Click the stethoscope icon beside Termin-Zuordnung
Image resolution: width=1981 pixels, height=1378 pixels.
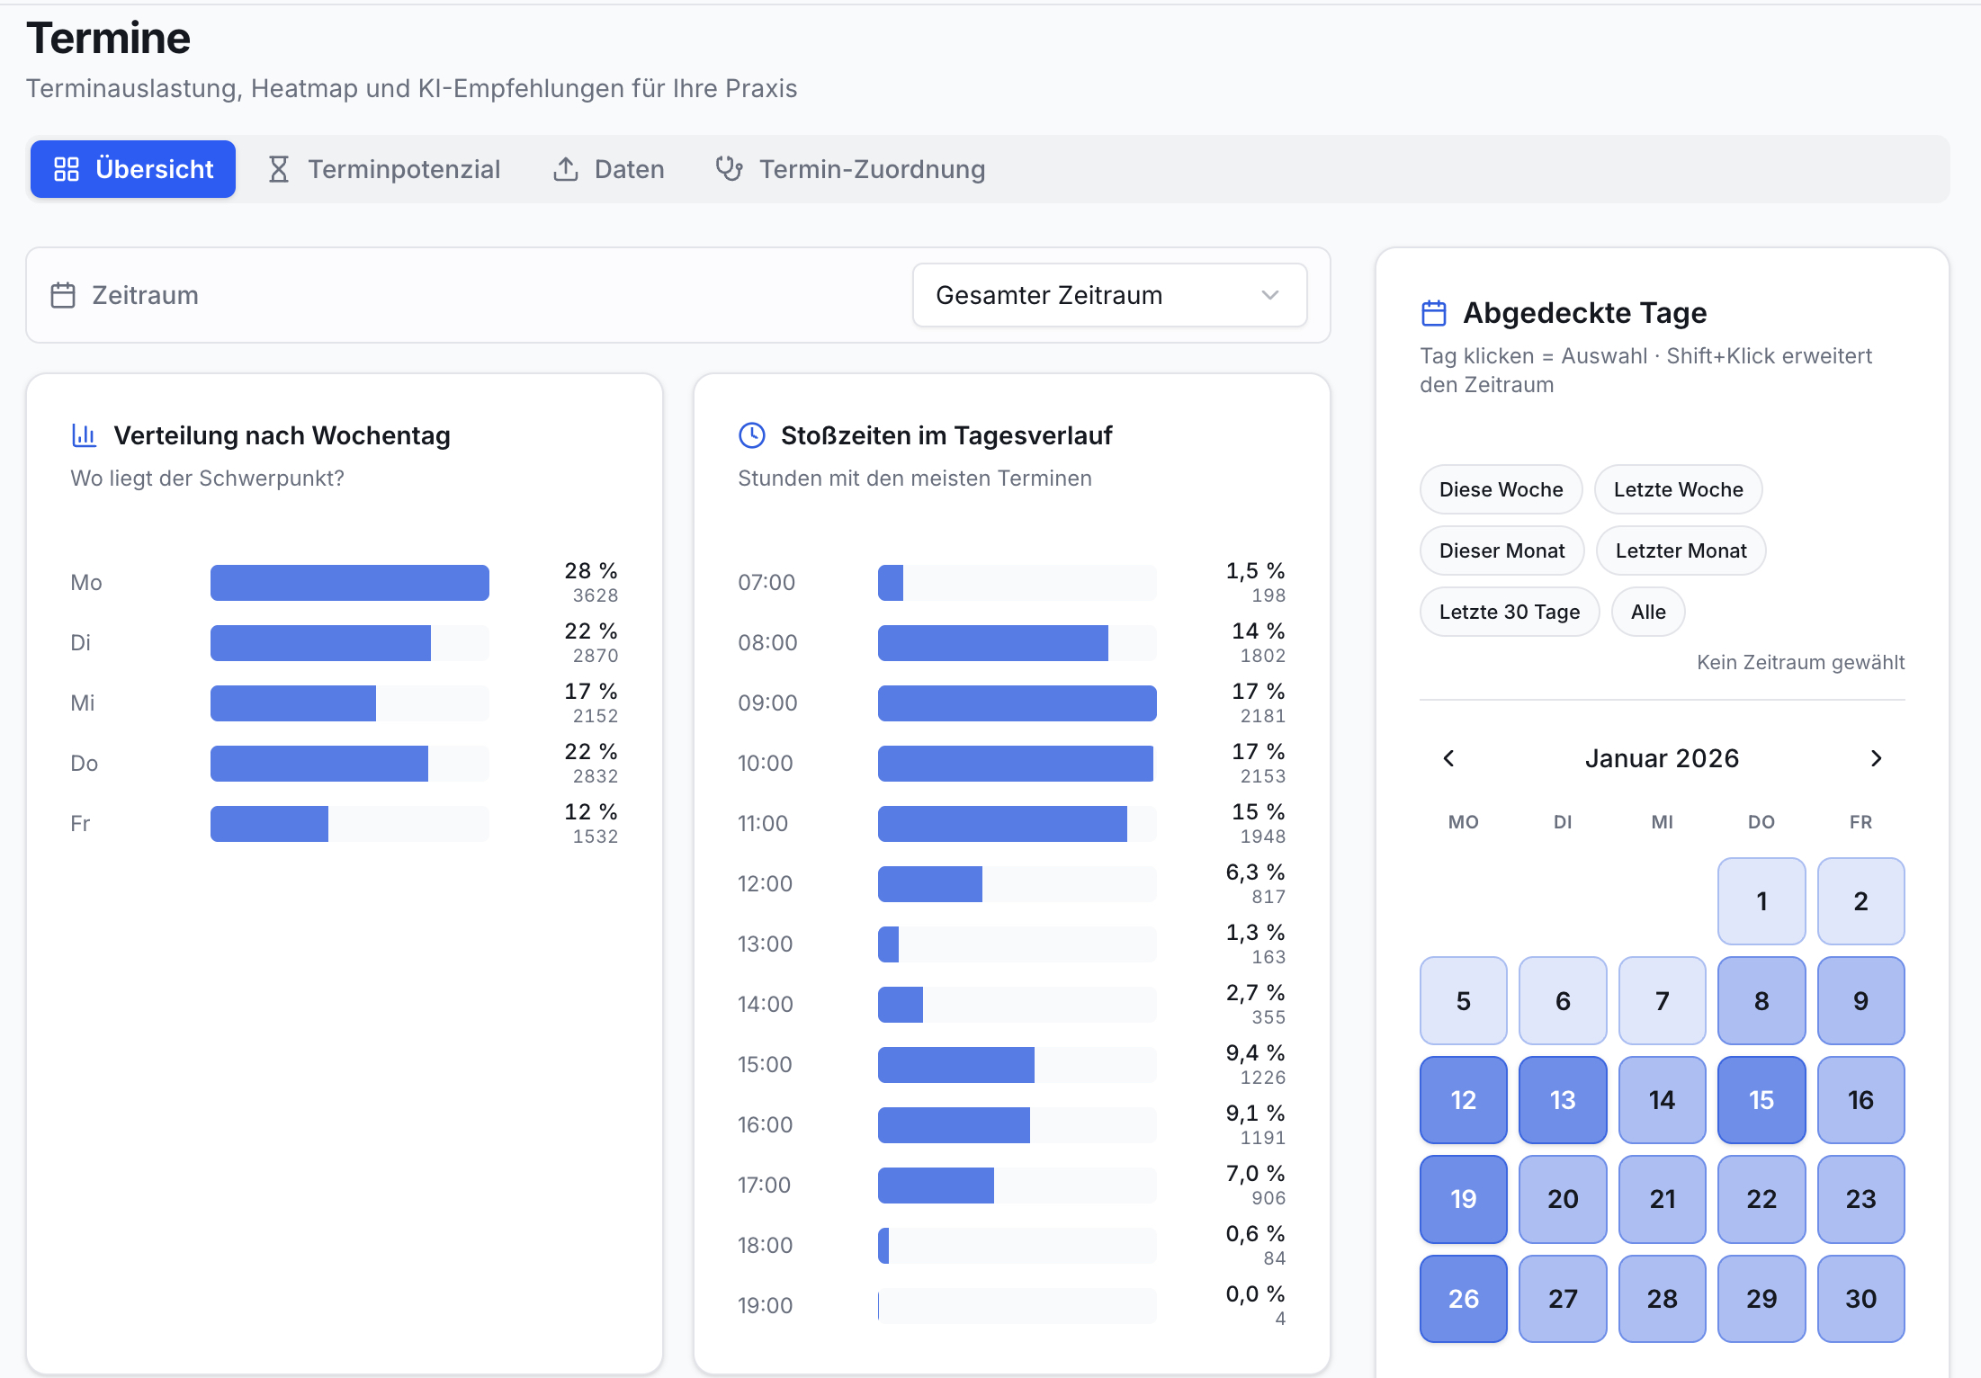(730, 169)
